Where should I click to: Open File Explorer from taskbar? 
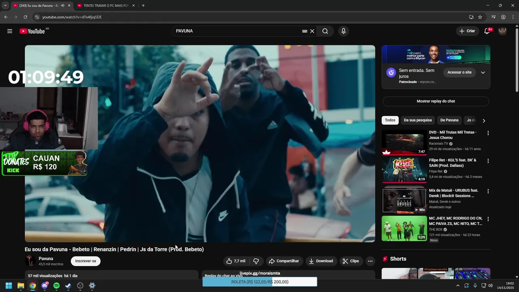[21, 286]
